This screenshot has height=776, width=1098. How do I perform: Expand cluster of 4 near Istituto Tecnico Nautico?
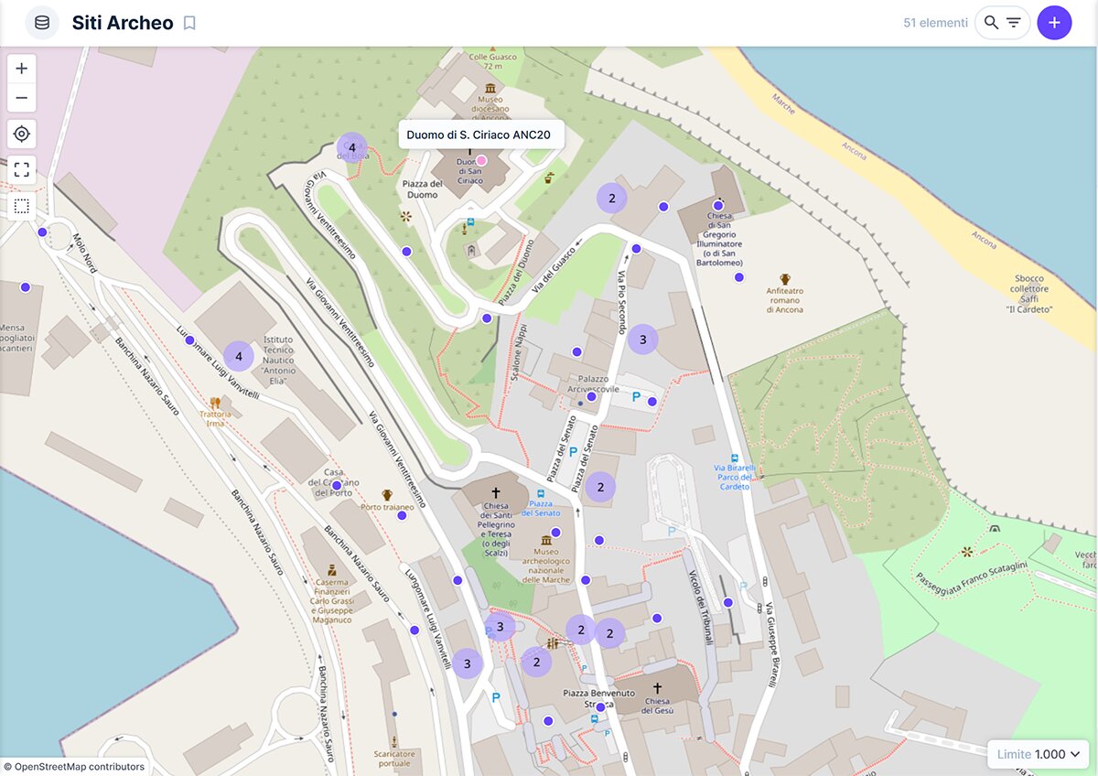tap(239, 356)
